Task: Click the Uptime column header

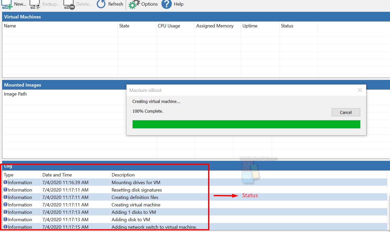Action: (260, 26)
